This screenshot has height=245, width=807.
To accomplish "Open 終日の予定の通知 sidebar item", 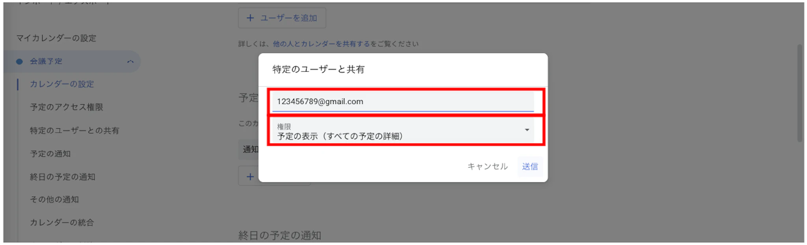I will tap(63, 177).
